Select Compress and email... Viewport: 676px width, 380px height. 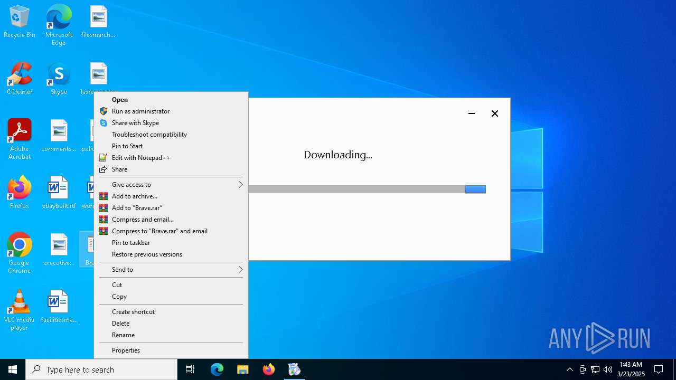[171, 220]
